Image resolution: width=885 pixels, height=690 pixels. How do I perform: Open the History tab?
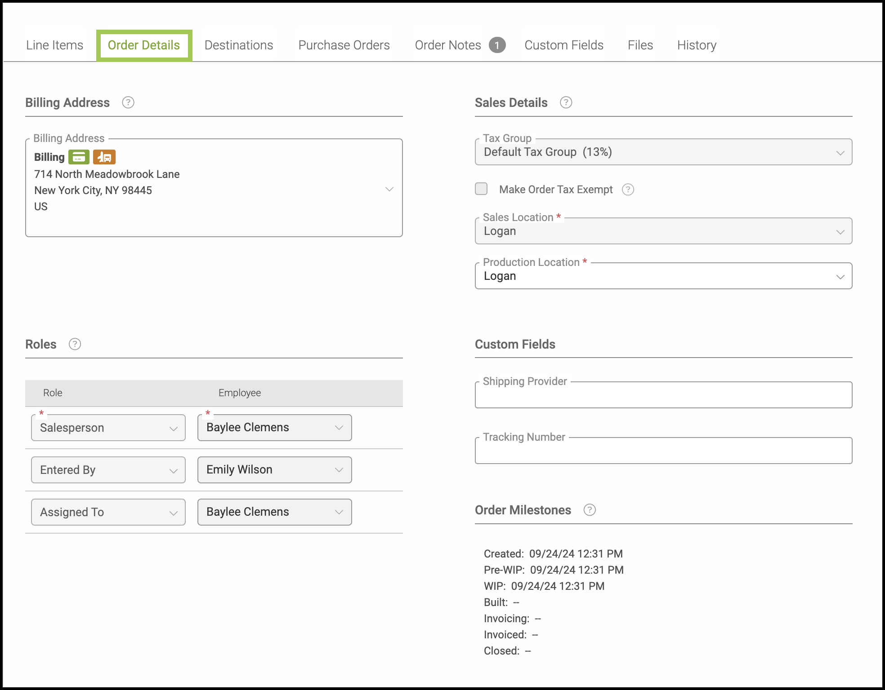point(697,45)
